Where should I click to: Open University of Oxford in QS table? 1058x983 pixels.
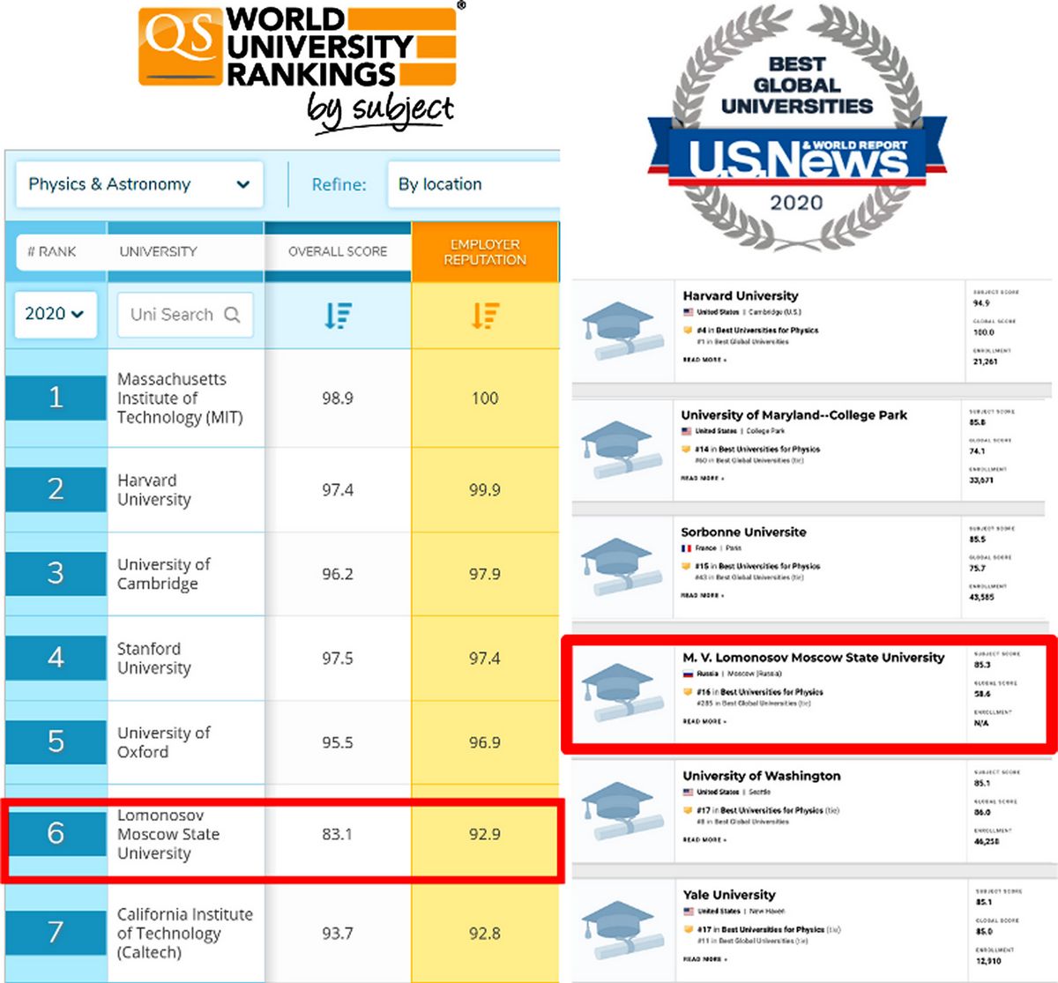tap(164, 742)
